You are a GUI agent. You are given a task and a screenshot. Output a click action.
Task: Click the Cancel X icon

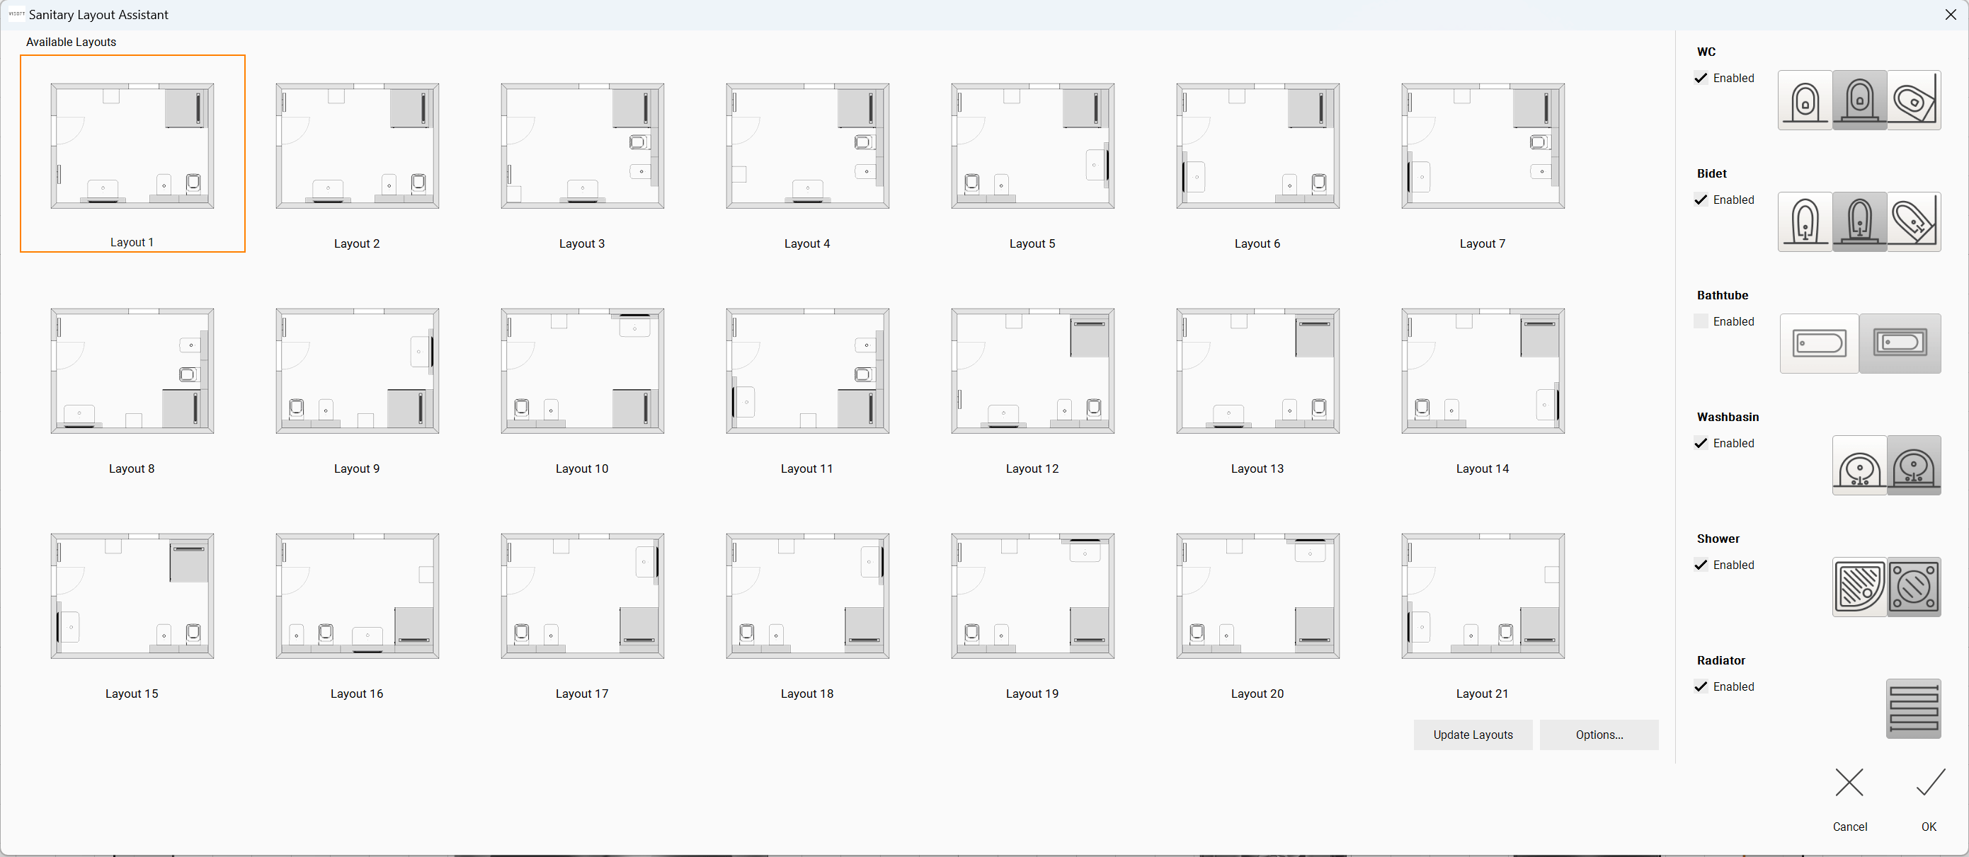pyautogui.click(x=1850, y=783)
